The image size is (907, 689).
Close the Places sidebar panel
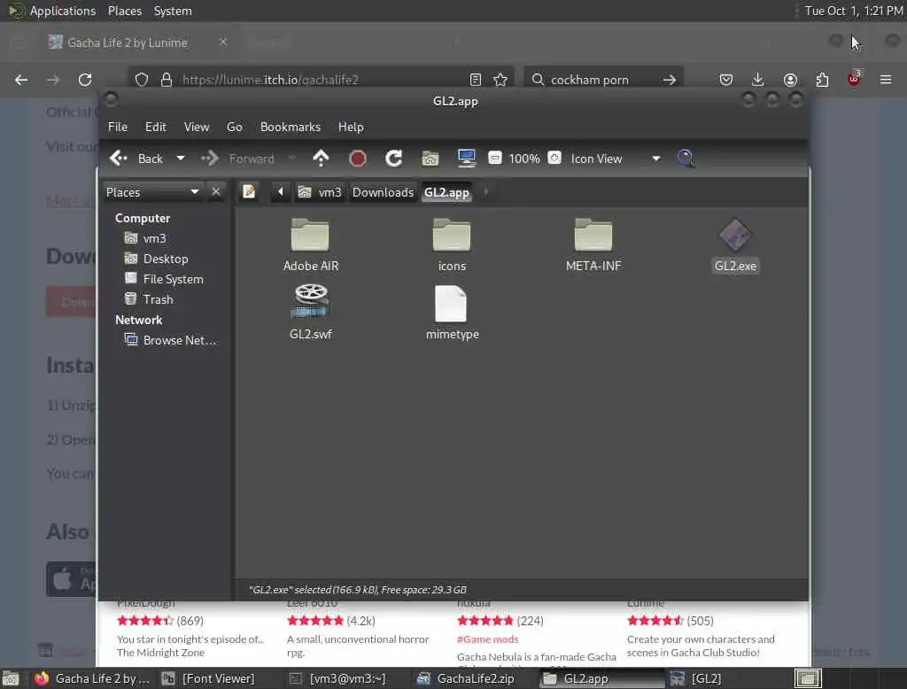[216, 191]
